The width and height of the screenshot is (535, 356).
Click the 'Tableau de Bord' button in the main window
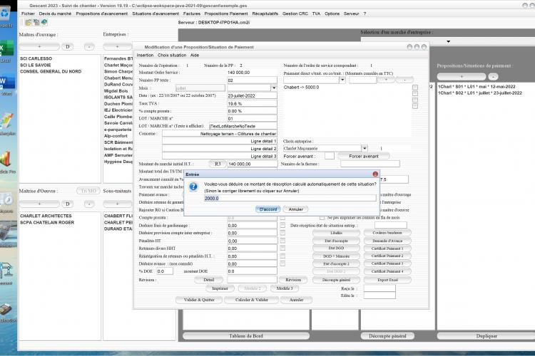click(246, 336)
